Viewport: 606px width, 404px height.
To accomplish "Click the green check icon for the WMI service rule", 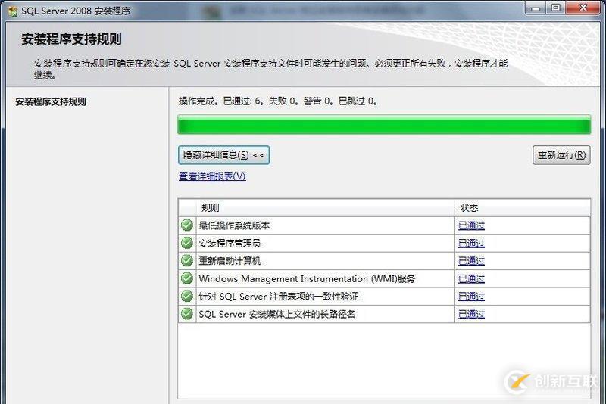I will tap(187, 278).
